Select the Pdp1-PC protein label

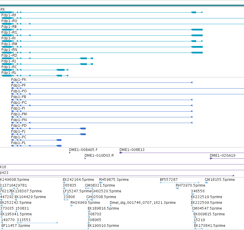19,137
